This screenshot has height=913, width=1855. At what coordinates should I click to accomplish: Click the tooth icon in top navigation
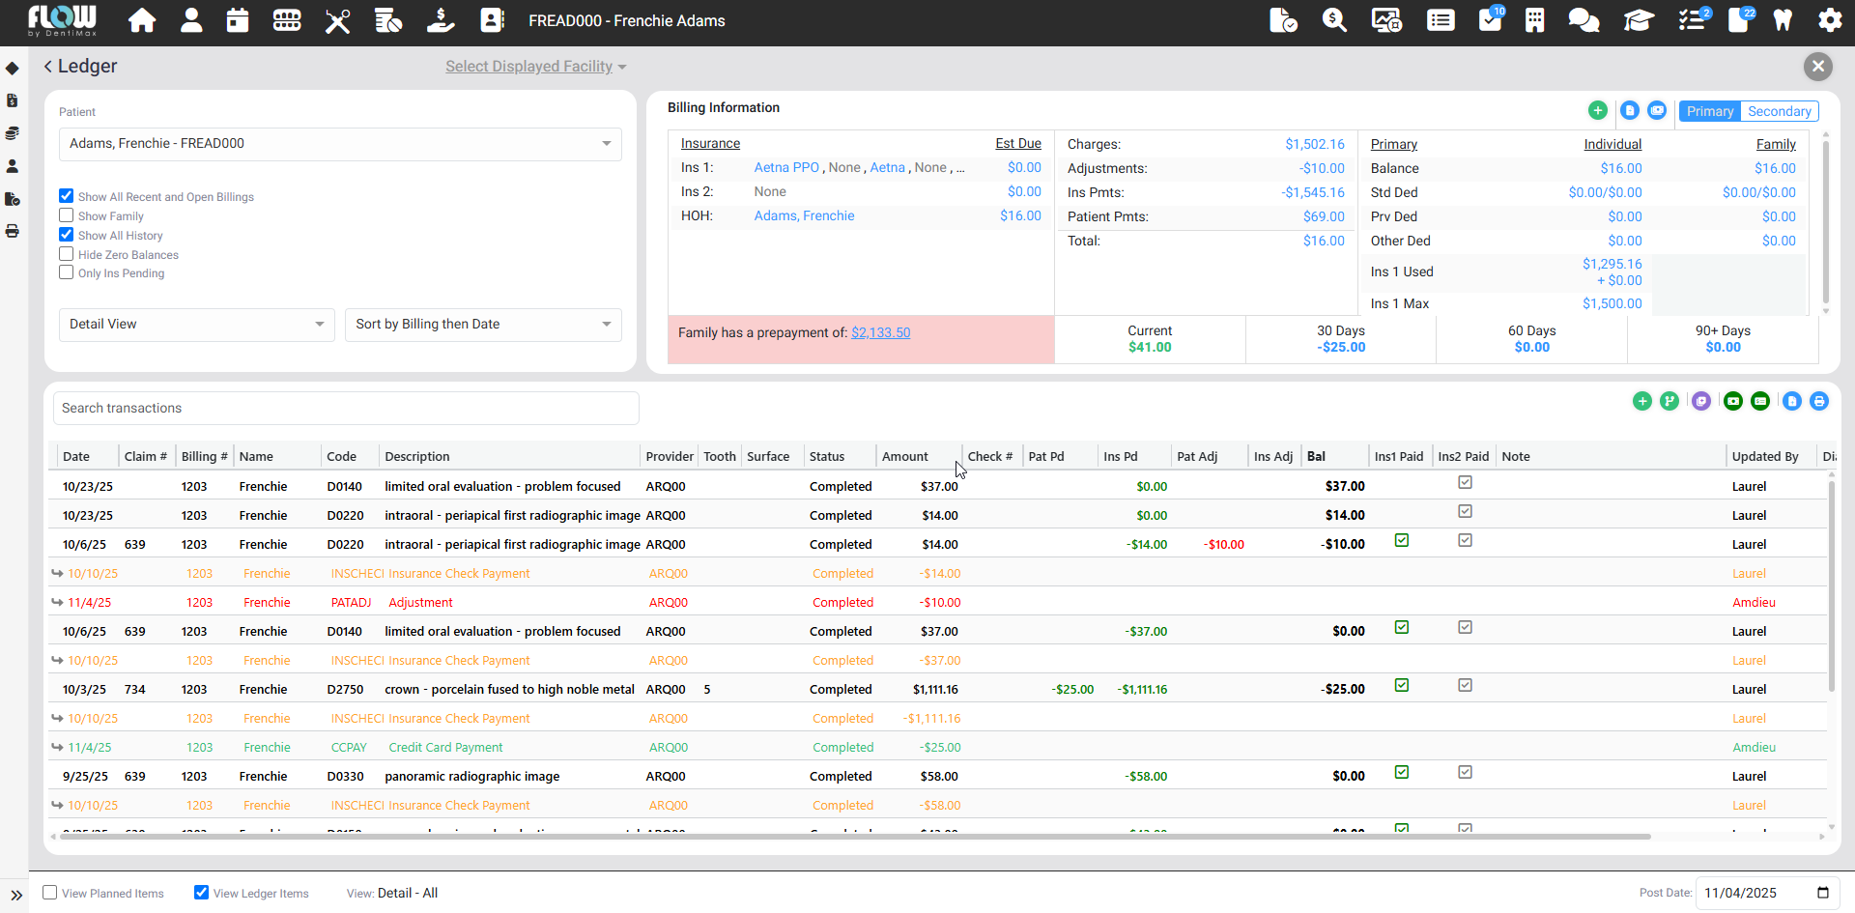click(x=1783, y=20)
